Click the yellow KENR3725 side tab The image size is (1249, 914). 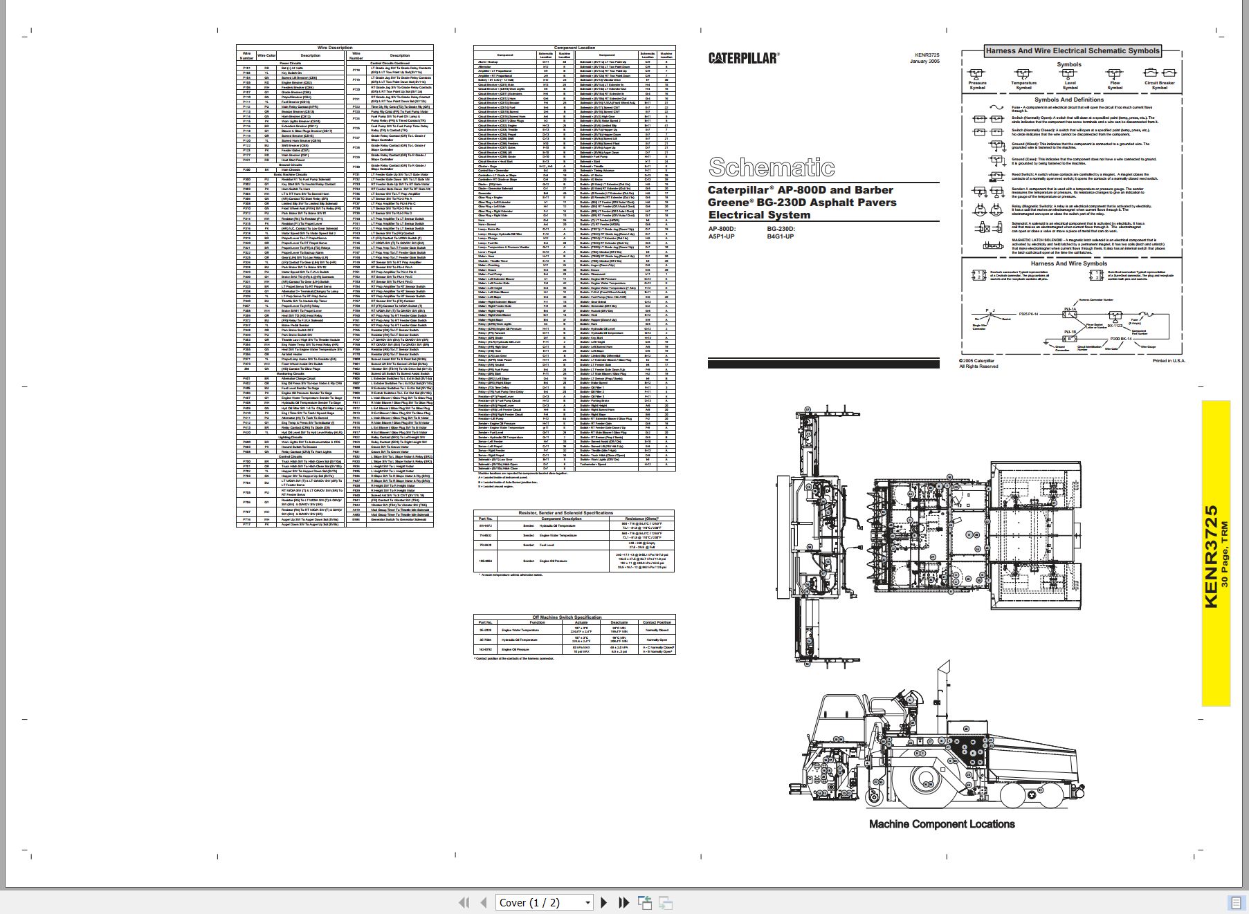pyautogui.click(x=1216, y=554)
